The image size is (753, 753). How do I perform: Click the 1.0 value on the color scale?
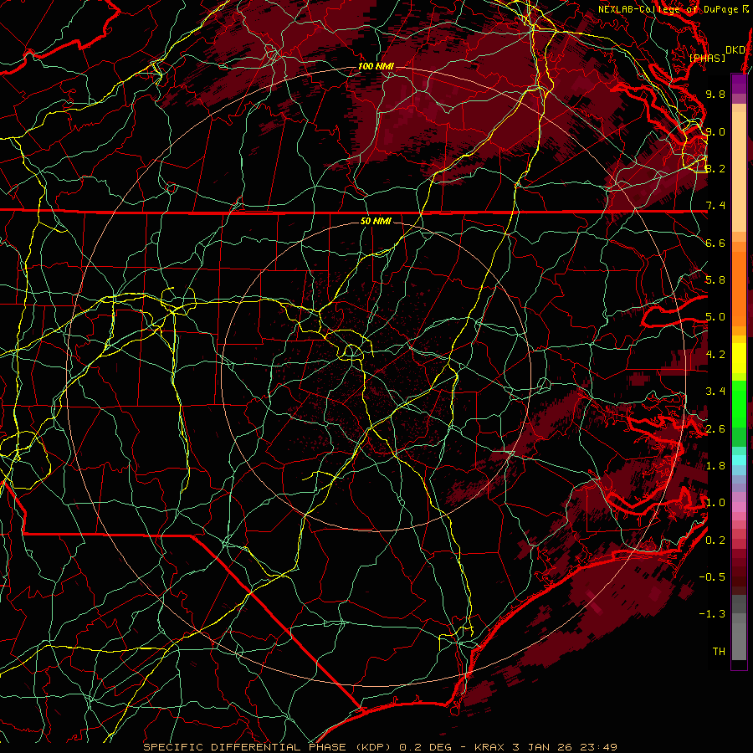pos(715,503)
